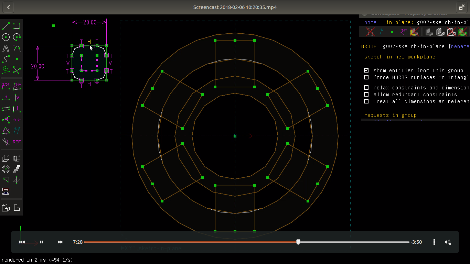Image resolution: width=470 pixels, height=264 pixels.
Task: Pause the screencast playback
Action: (41, 242)
